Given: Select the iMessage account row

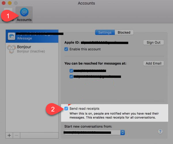Looking at the screenshot, I should pyautogui.click(x=32, y=36).
